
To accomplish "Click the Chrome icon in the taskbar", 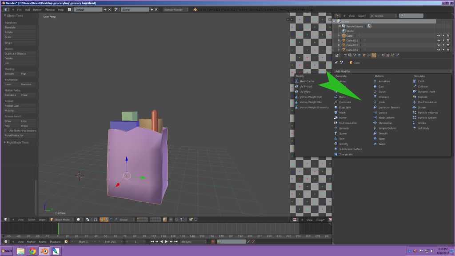I will click(32, 251).
